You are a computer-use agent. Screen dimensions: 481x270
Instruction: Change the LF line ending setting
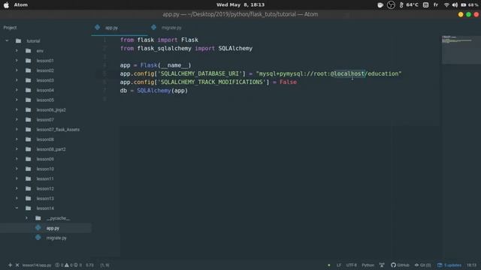click(339, 265)
